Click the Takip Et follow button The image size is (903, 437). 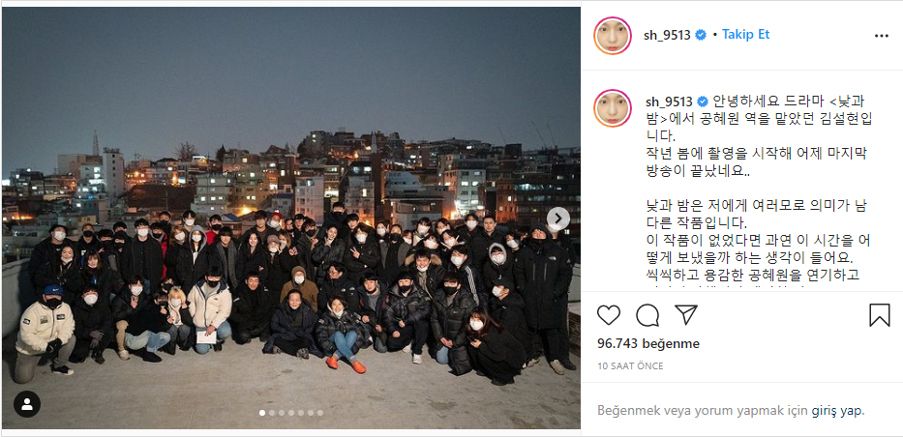click(x=746, y=35)
